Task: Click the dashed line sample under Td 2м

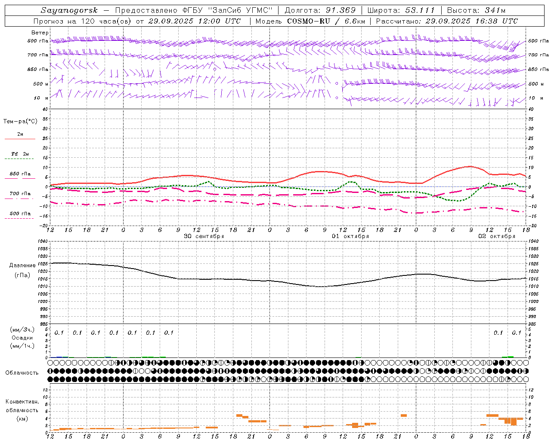Action: (x=19, y=159)
